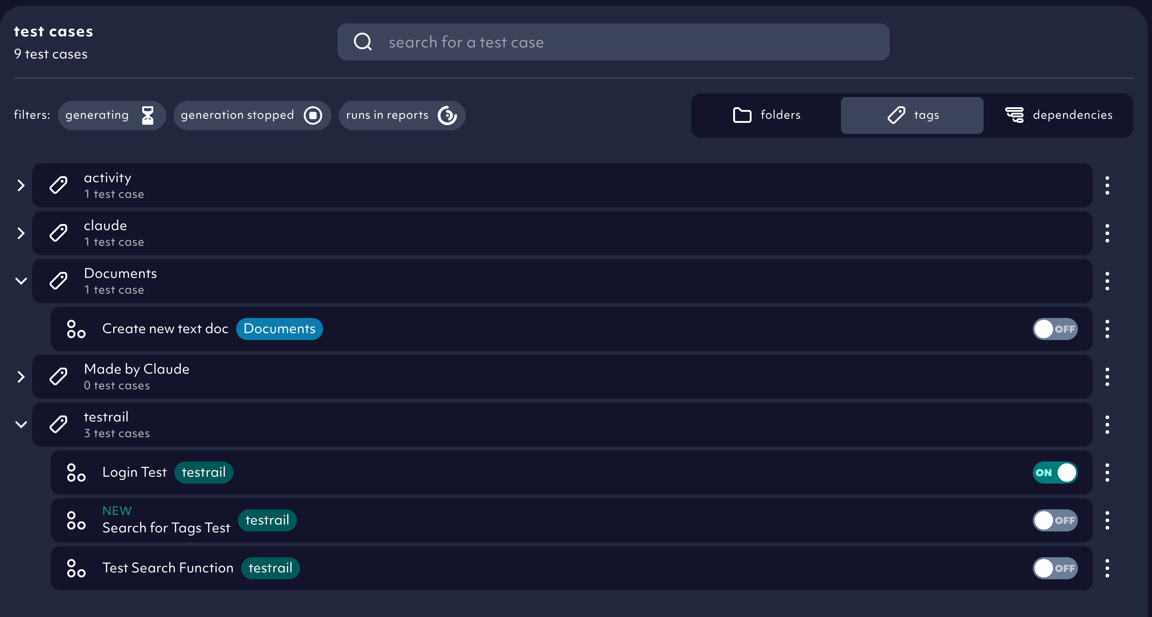Click the circular icon in 'runs in reports'
The image size is (1152, 617).
[447, 116]
